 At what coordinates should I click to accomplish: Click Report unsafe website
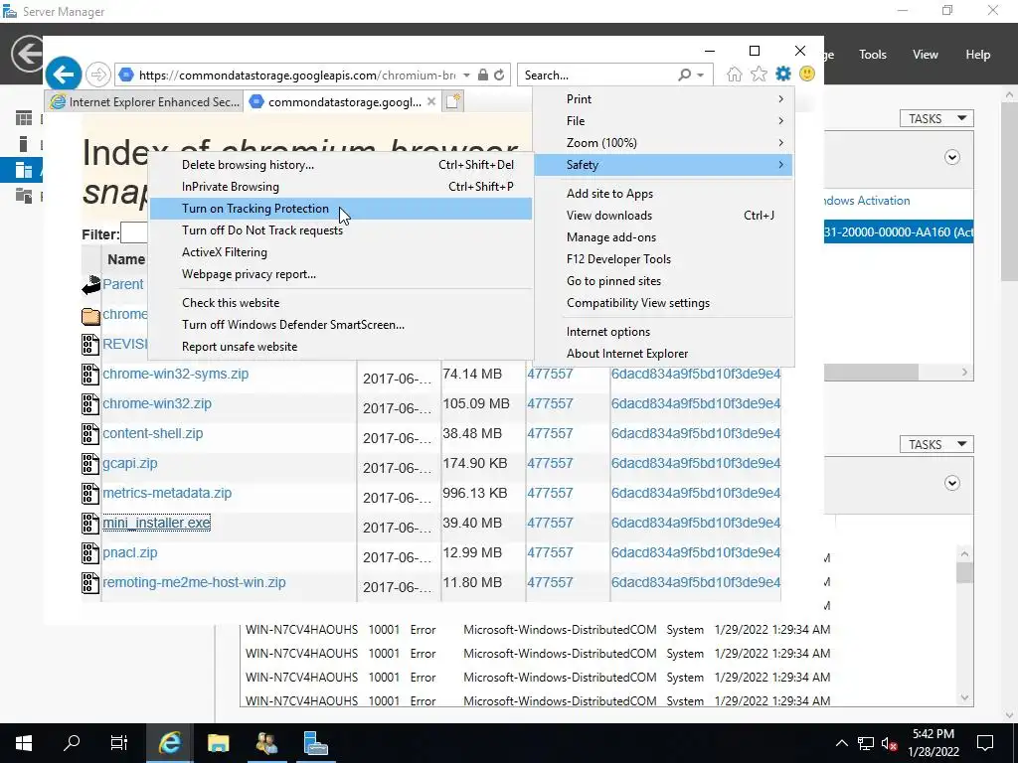pyautogui.click(x=340, y=347)
